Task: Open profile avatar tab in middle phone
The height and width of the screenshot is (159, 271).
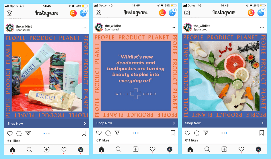Action: (x=170, y=149)
